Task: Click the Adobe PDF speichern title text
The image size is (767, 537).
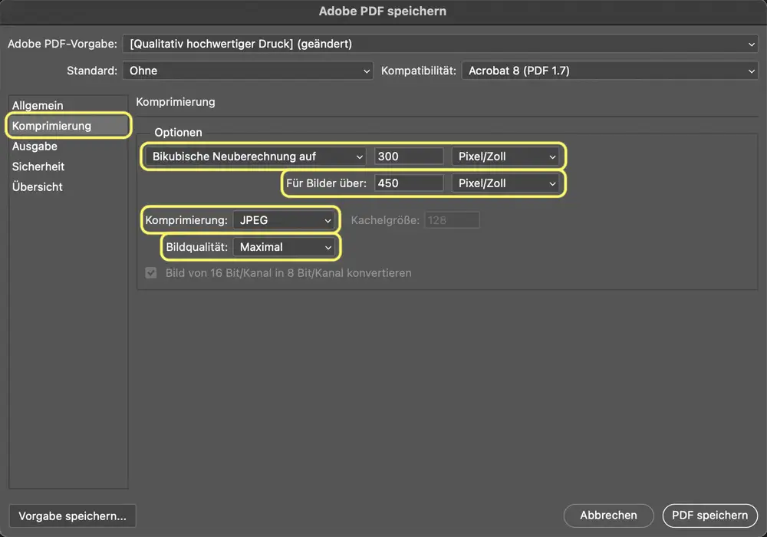Action: tap(383, 12)
